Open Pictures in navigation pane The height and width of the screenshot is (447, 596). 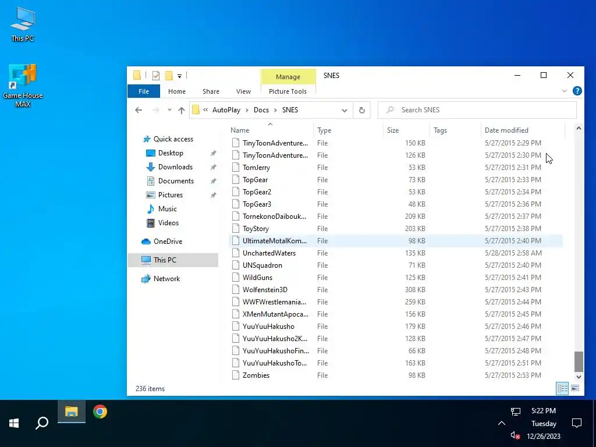pos(170,195)
